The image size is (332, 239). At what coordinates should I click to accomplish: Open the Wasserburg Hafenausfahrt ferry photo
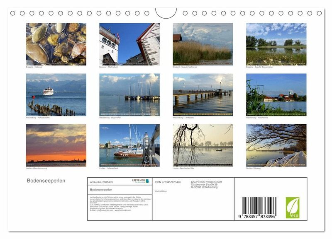tap(56, 94)
